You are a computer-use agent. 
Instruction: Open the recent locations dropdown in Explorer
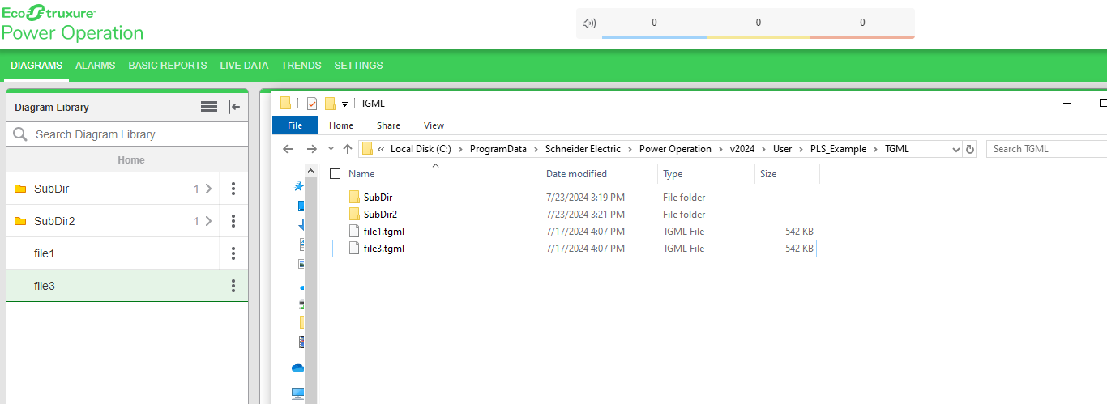point(331,149)
